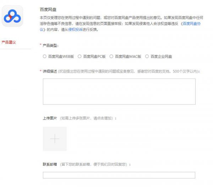Pick the 百度企业网盘 radio option
Viewport: 213px width, 187px height.
147,56
